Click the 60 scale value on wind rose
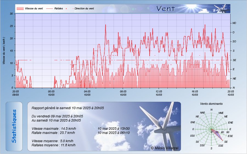 point(228,132)
